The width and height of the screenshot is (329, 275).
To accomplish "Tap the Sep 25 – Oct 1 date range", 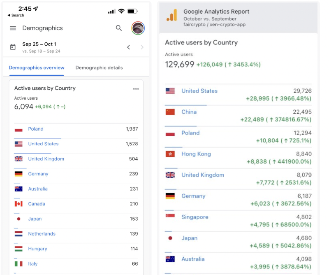I will 39,44.
